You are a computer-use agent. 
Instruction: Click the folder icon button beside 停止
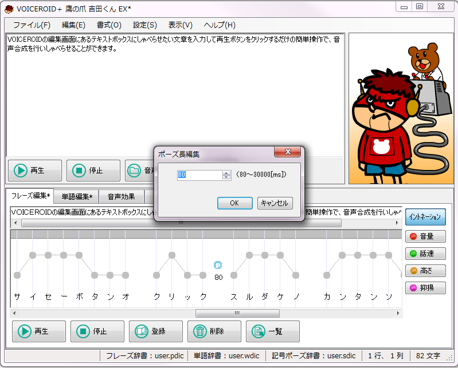[x=140, y=171]
